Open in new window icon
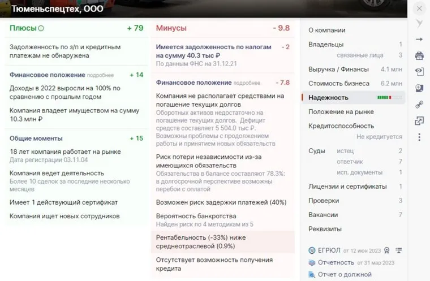Image resolution: width=430 pixels, height=281 pixels. click(419, 121)
